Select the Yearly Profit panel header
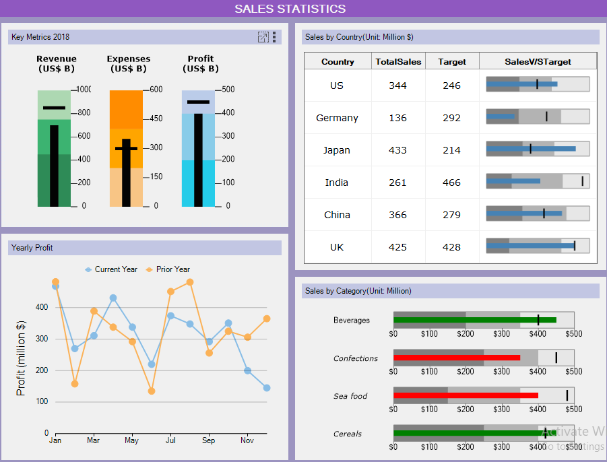Image resolution: width=607 pixels, height=462 pixels. (145, 248)
